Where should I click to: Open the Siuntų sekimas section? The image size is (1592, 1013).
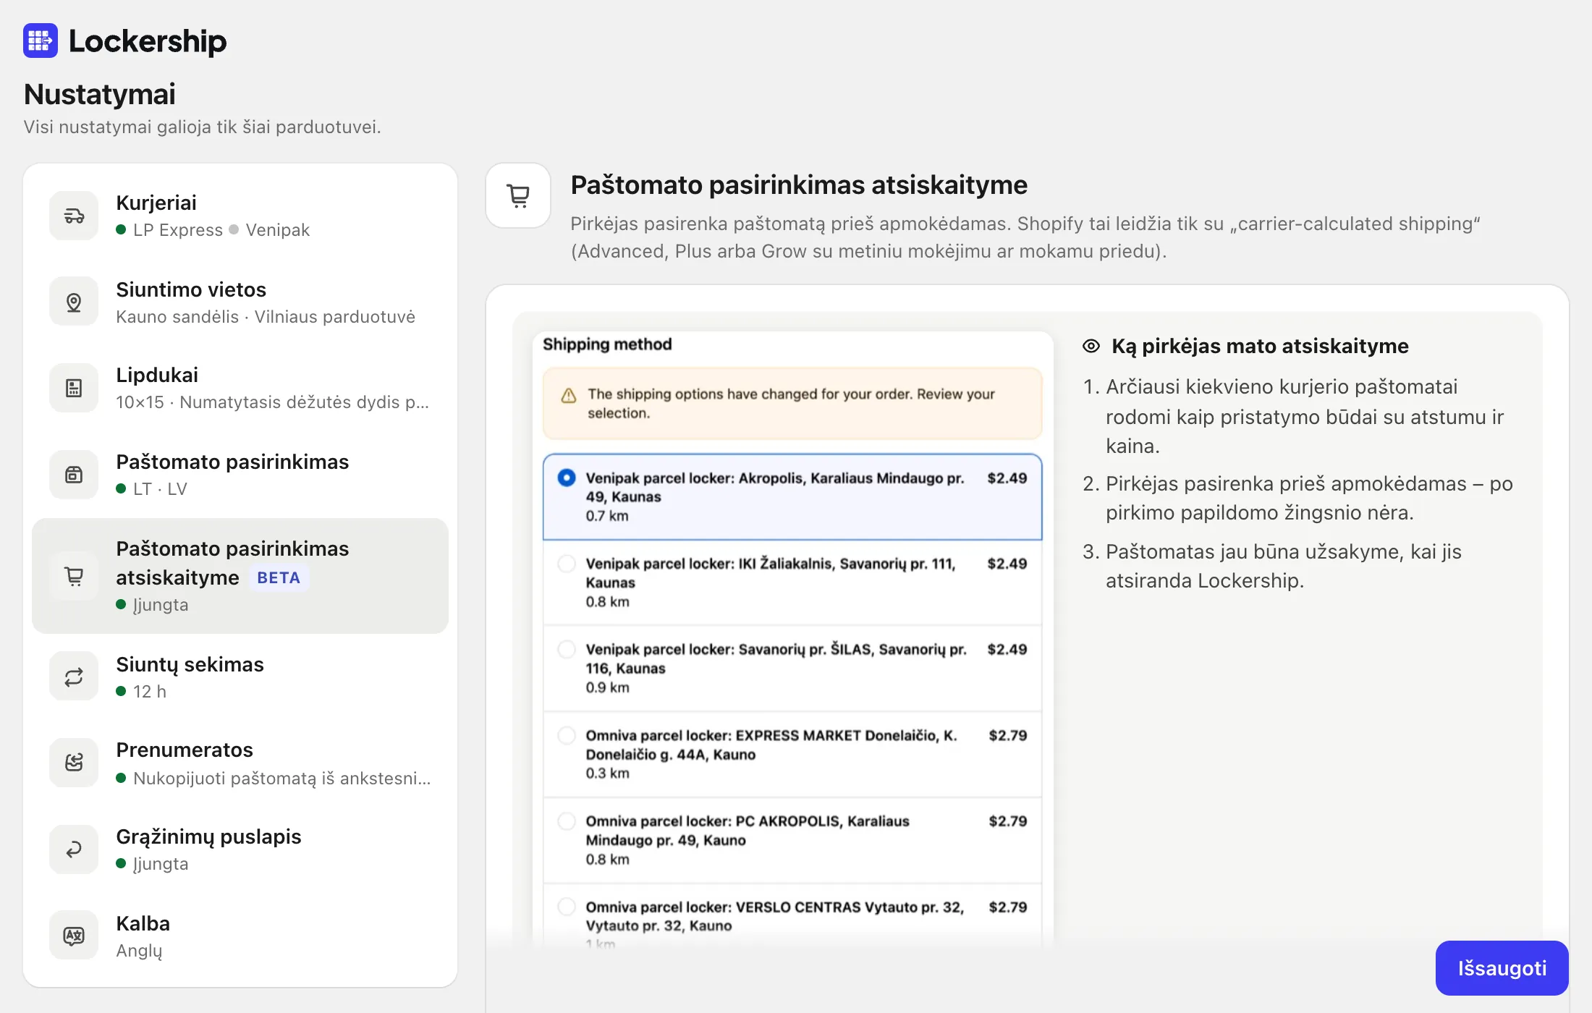pos(240,677)
